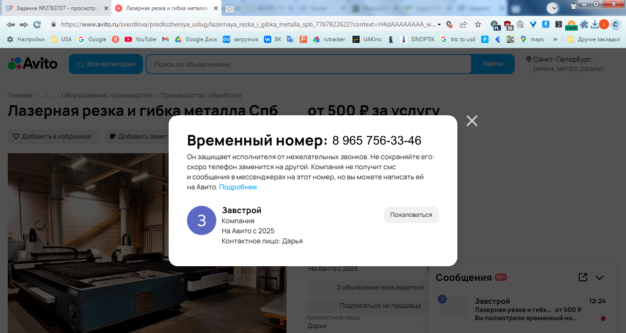Open the globe PL extension icon

pyautogui.click(x=495, y=25)
